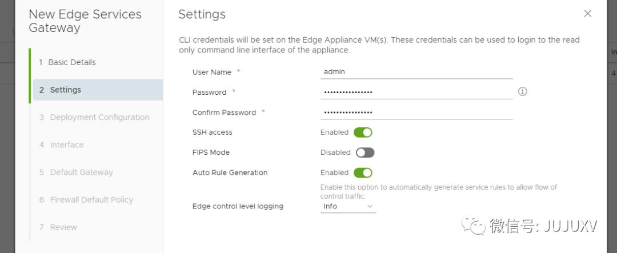Close the New Edge Services Gateway dialog
Viewport: 617px width, 253px height.
[587, 14]
